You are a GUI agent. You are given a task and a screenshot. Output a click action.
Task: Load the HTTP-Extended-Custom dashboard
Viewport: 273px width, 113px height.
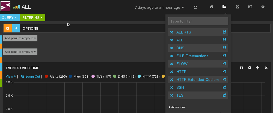click(197, 80)
